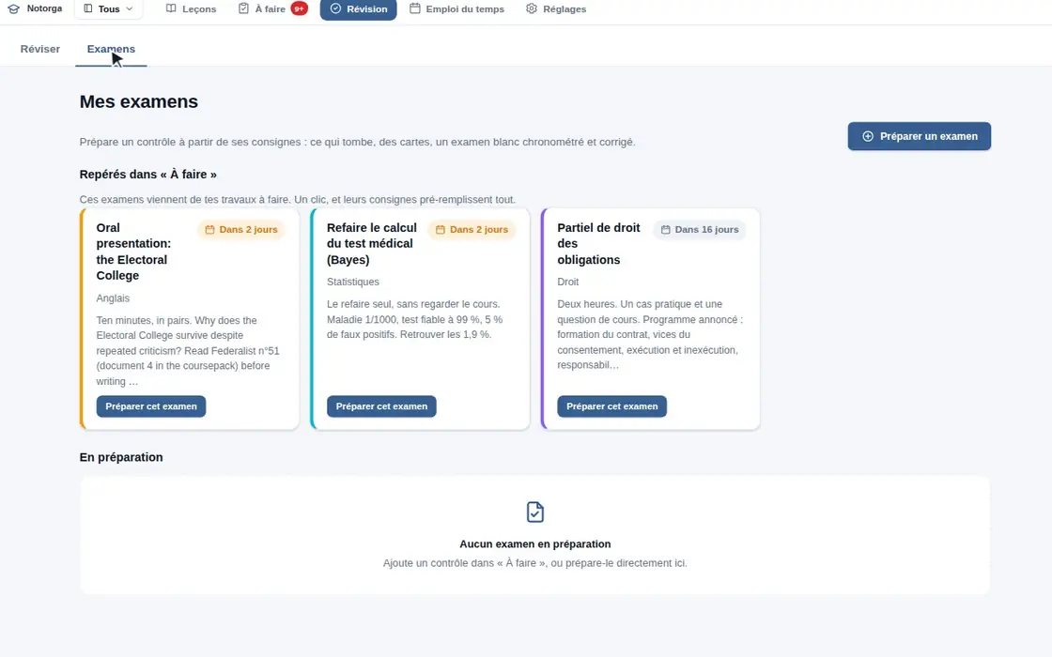Prepare the Refaire le calcul Bayes exam
1052x657 pixels.
click(381, 406)
